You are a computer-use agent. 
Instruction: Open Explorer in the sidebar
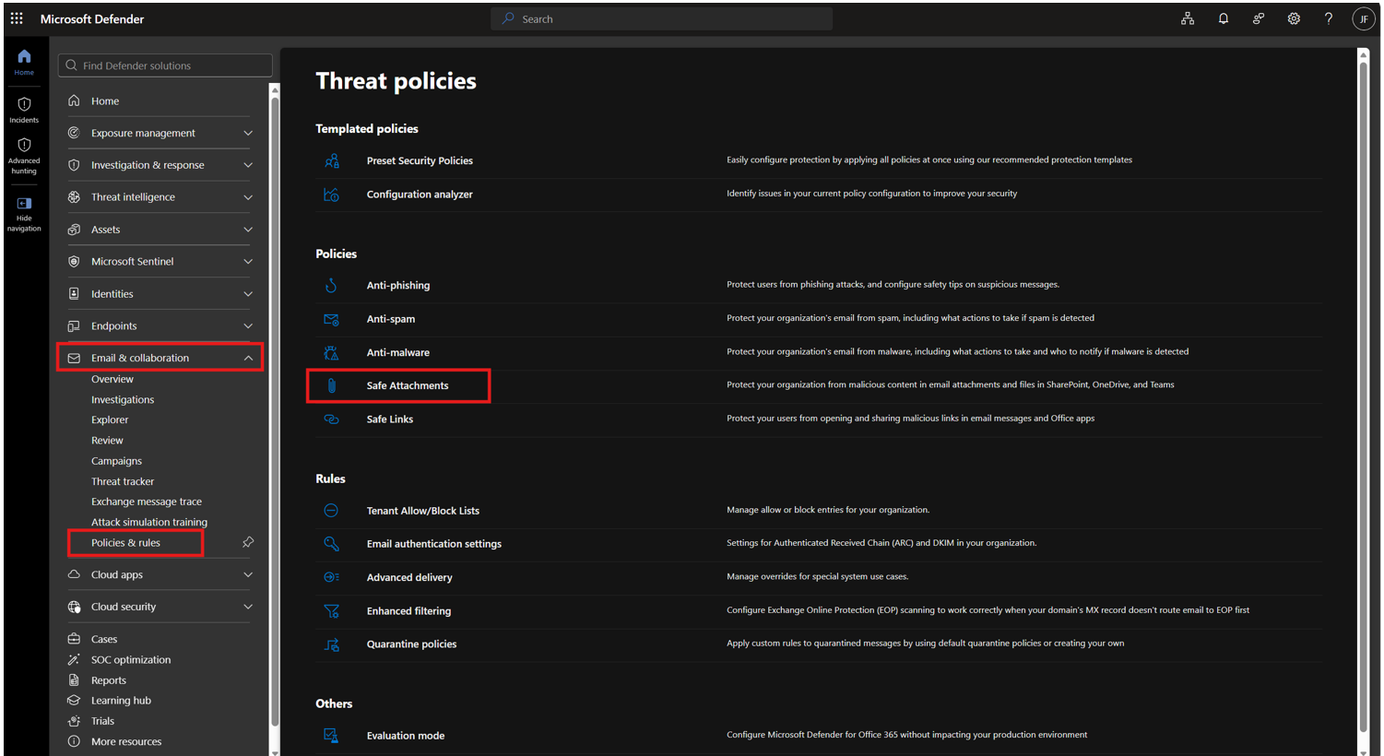(110, 420)
